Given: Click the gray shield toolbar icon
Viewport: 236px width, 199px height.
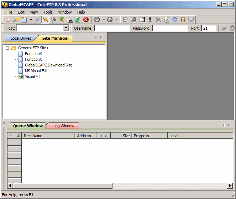Looking at the screenshot, I should (191, 20).
